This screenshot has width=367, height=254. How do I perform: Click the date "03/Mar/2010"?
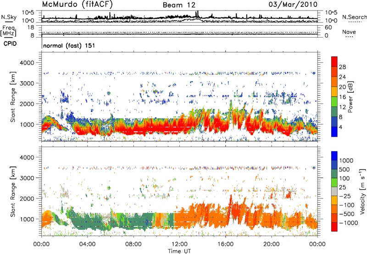293,5
